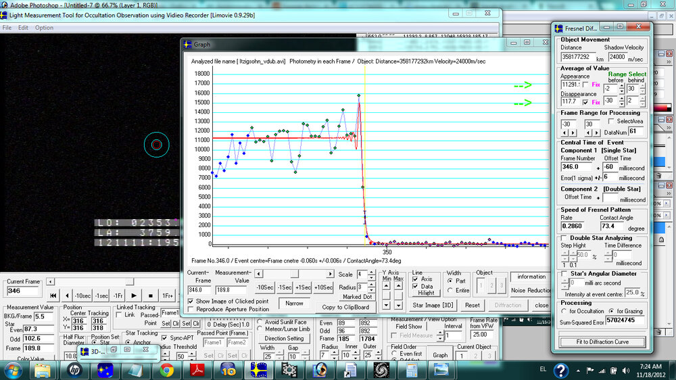The image size is (676, 380).
Task: Jump to first frame with rewind button
Action: click(53, 295)
